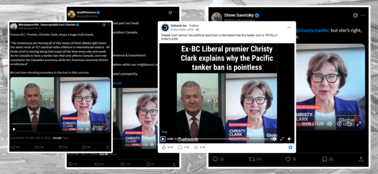Bookmark wealthmoose's post with 85 bookmarks

(150, 164)
